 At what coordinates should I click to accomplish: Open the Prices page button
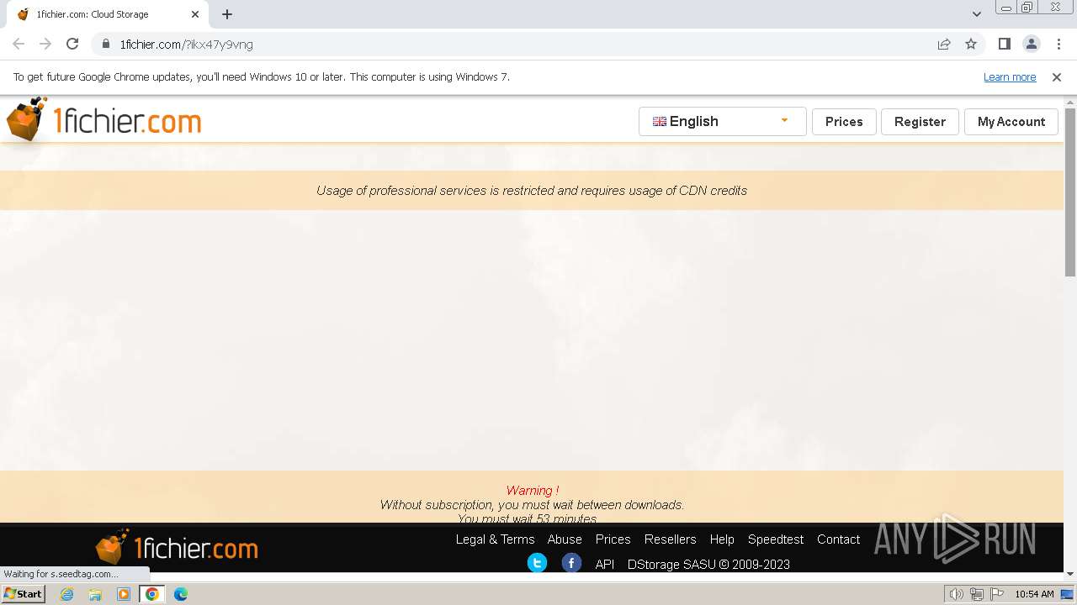(x=844, y=121)
